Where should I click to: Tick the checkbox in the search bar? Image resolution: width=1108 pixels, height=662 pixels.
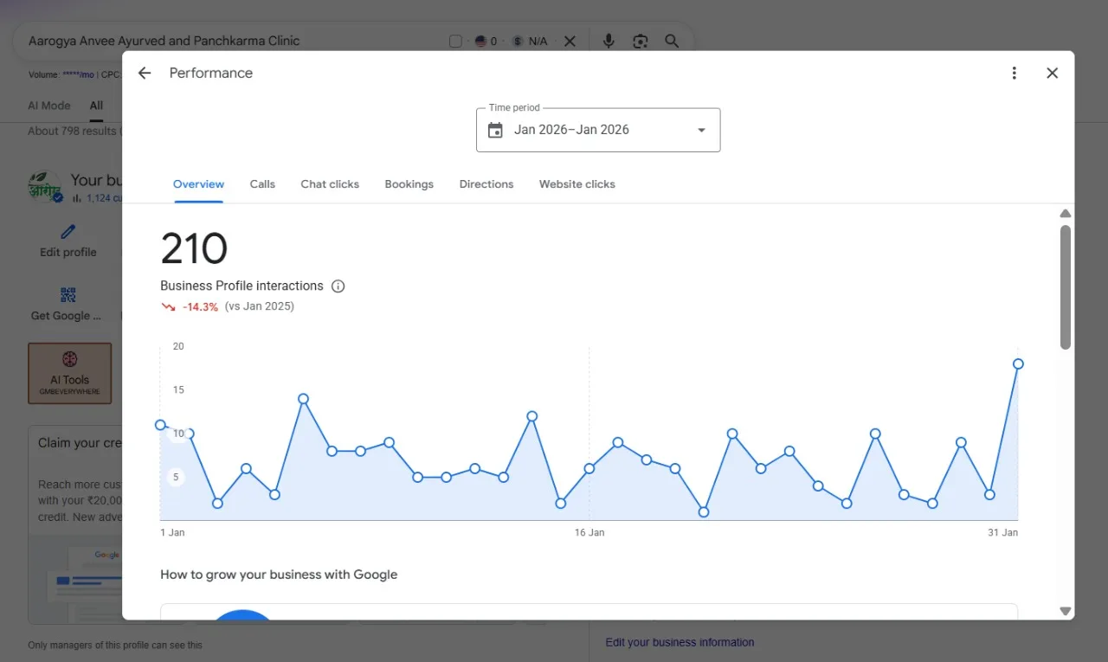coord(455,42)
